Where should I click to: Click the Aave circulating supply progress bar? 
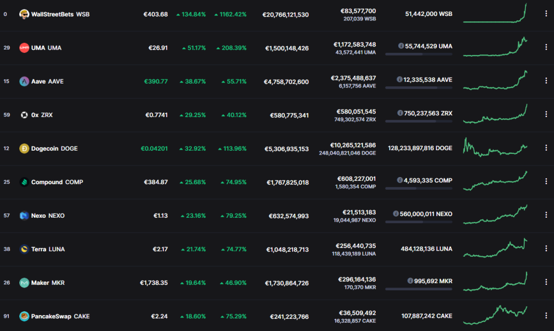point(419,87)
